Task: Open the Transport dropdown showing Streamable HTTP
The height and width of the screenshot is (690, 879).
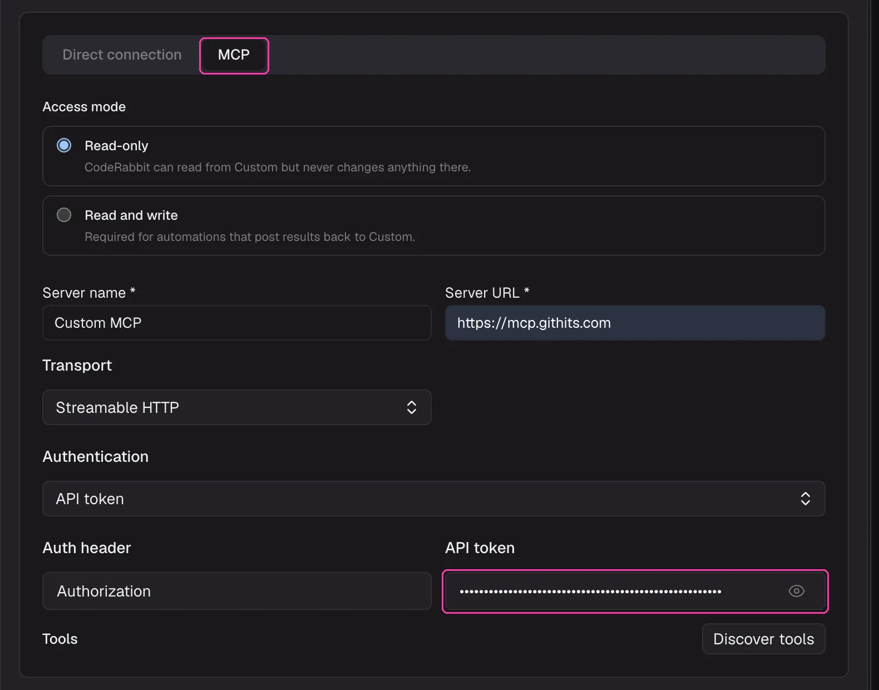Action: click(x=237, y=407)
